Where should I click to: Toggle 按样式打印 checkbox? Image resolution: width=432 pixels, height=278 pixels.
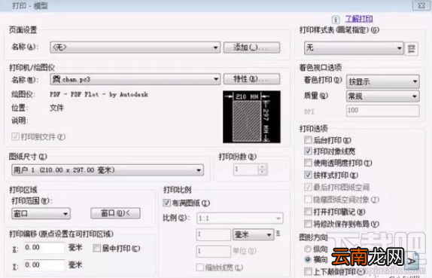click(308, 175)
